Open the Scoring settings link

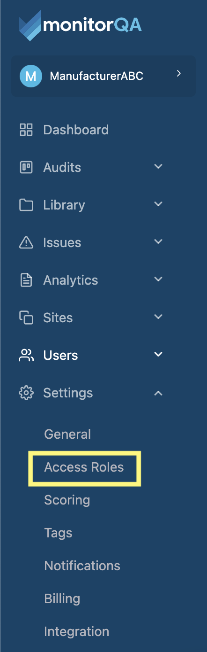[67, 500]
